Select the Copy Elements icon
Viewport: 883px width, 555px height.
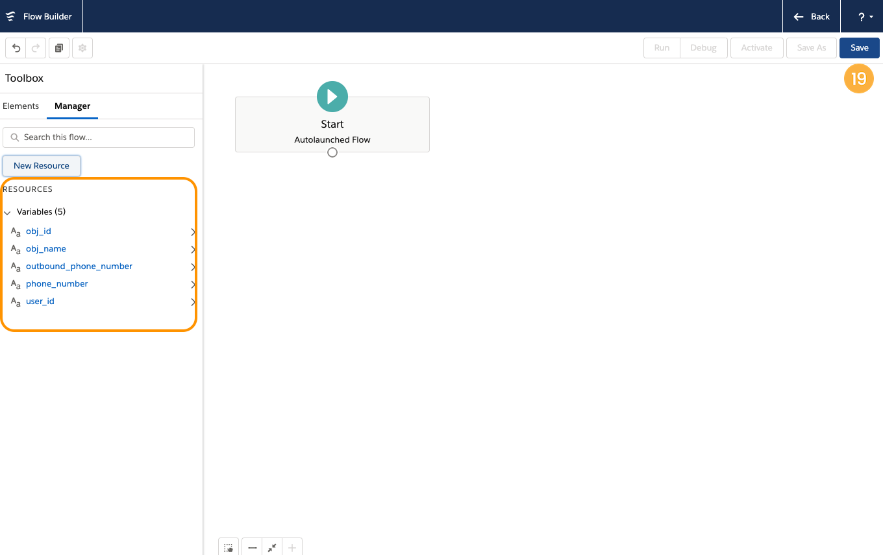pos(58,47)
